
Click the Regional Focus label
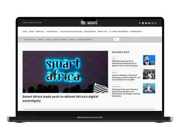(x=30, y=40)
